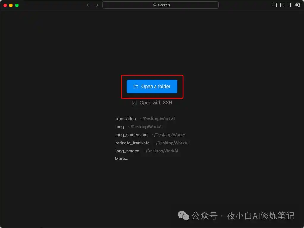Click the terminal icon beside Open with SSH
Image resolution: width=304 pixels, height=228 pixels.
pos(134,102)
